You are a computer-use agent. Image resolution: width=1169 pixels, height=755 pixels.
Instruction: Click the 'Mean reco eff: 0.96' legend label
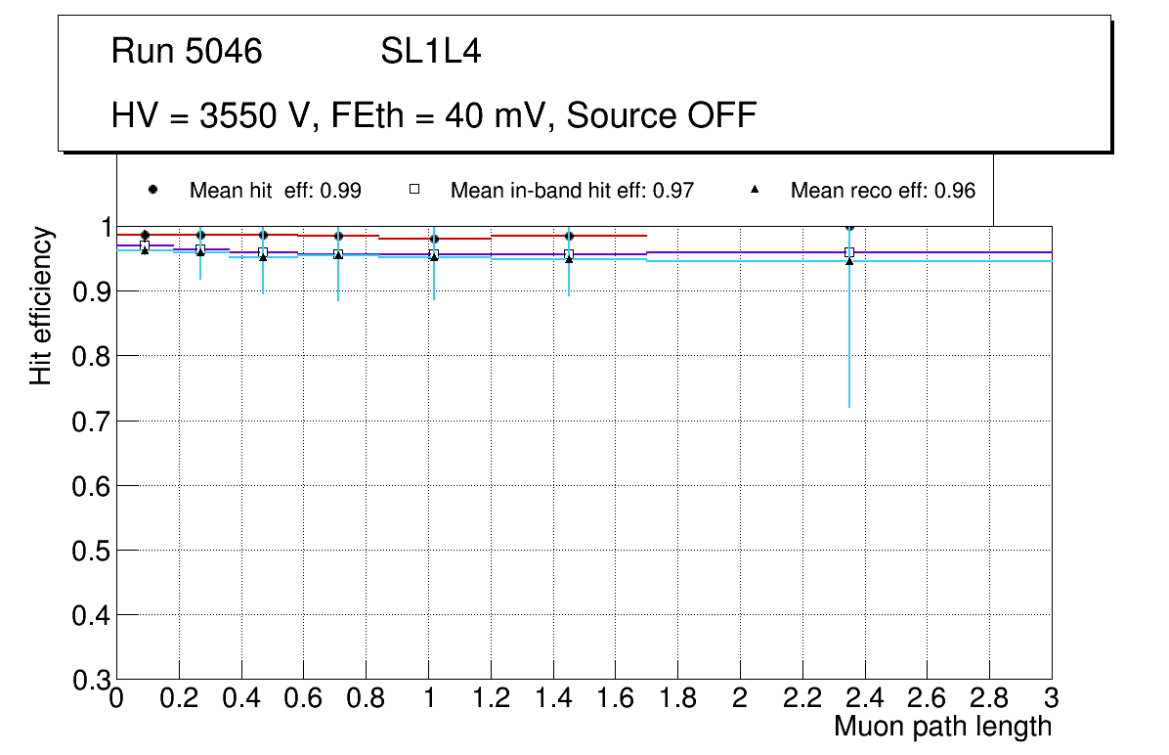[x=883, y=191]
